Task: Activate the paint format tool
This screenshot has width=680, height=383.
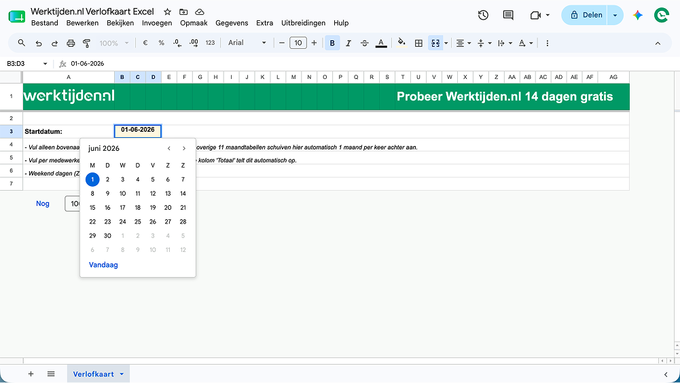Action: click(x=87, y=43)
